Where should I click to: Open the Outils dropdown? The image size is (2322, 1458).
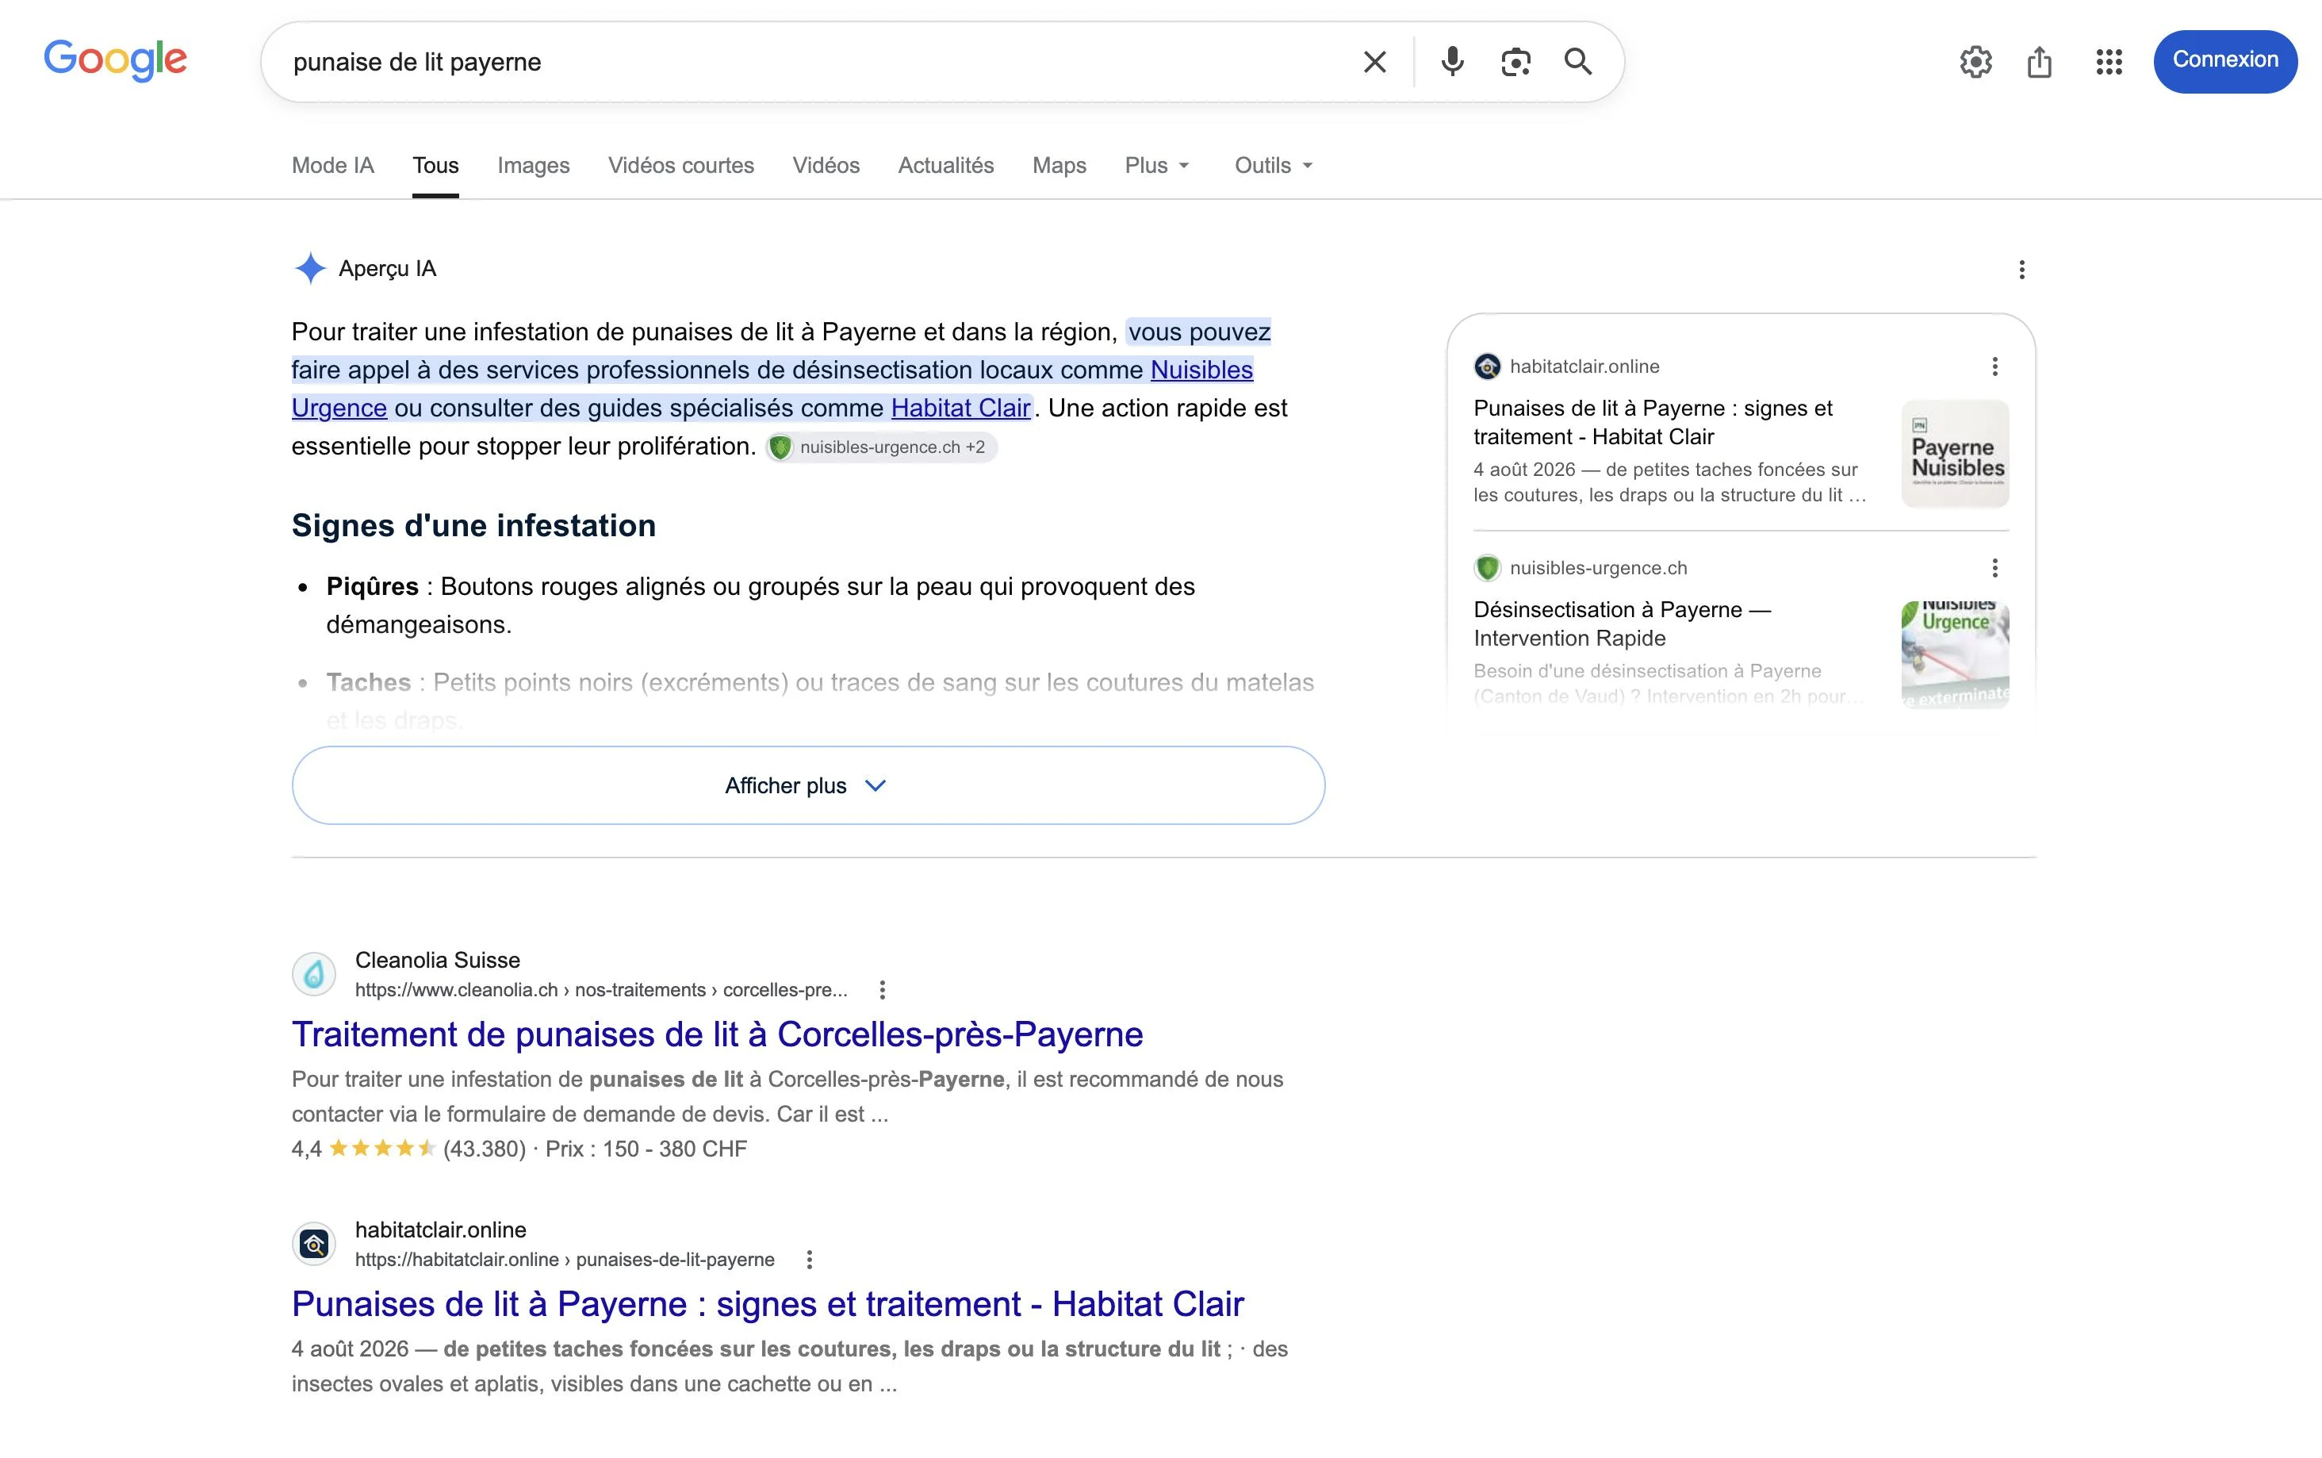[1274, 165]
